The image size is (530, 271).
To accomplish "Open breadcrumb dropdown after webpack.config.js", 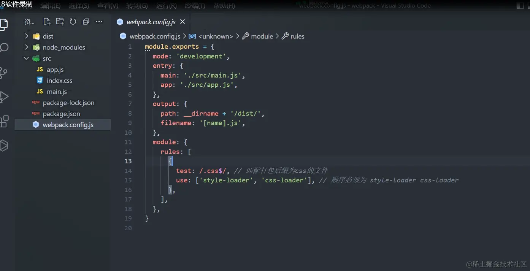I will point(184,36).
